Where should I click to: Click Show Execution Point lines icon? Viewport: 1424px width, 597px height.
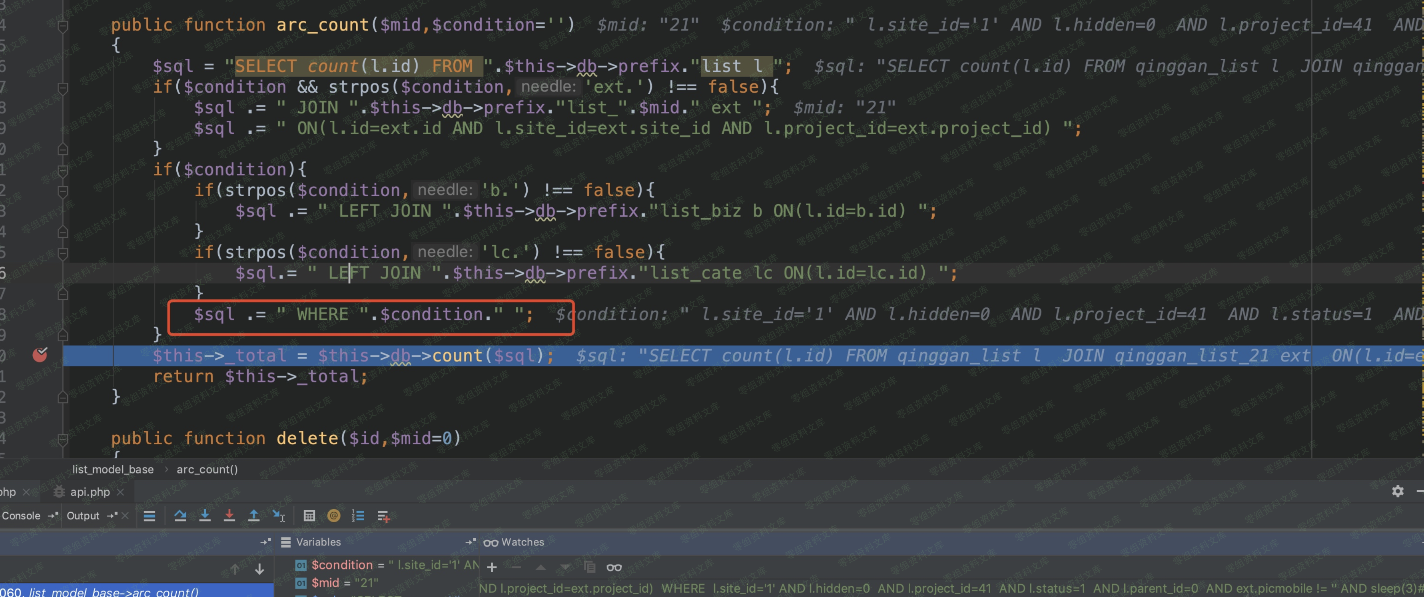[x=149, y=516]
